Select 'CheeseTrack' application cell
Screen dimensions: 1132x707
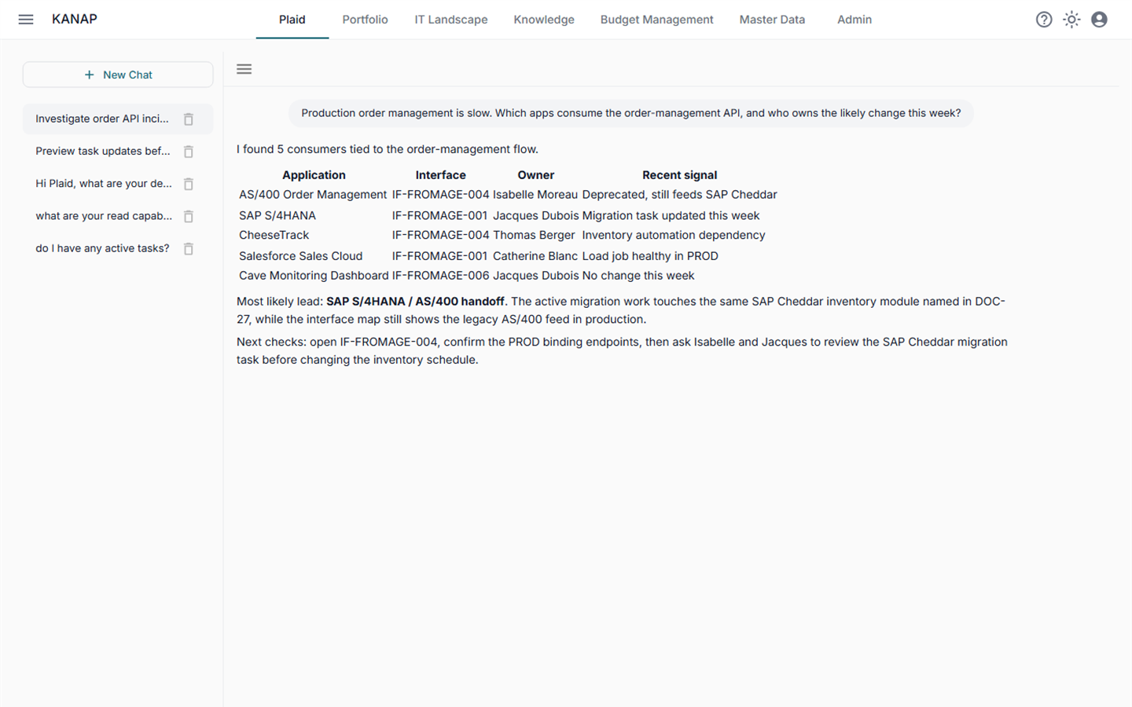click(x=274, y=235)
